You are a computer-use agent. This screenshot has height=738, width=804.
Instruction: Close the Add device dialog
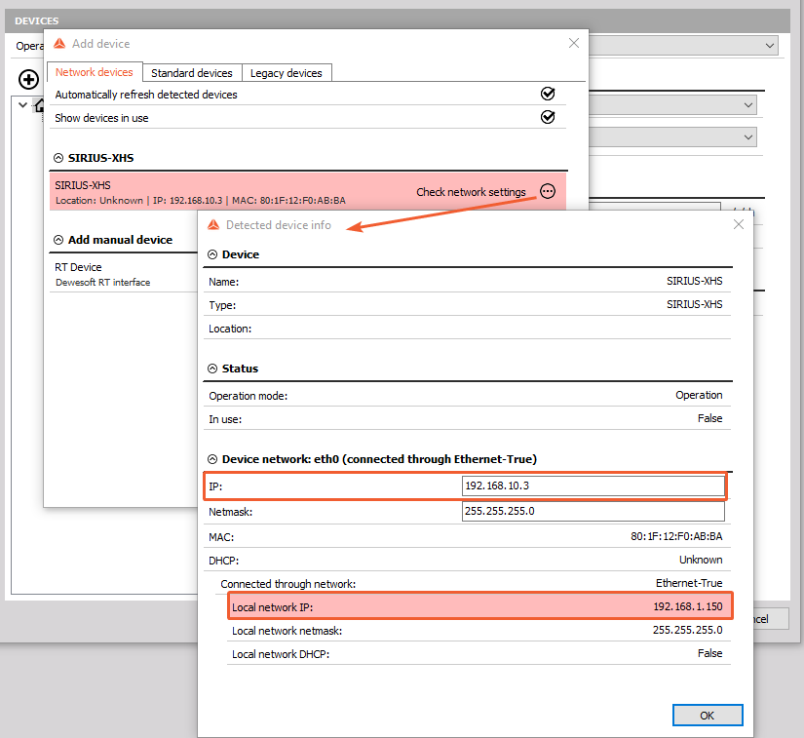pyautogui.click(x=574, y=44)
